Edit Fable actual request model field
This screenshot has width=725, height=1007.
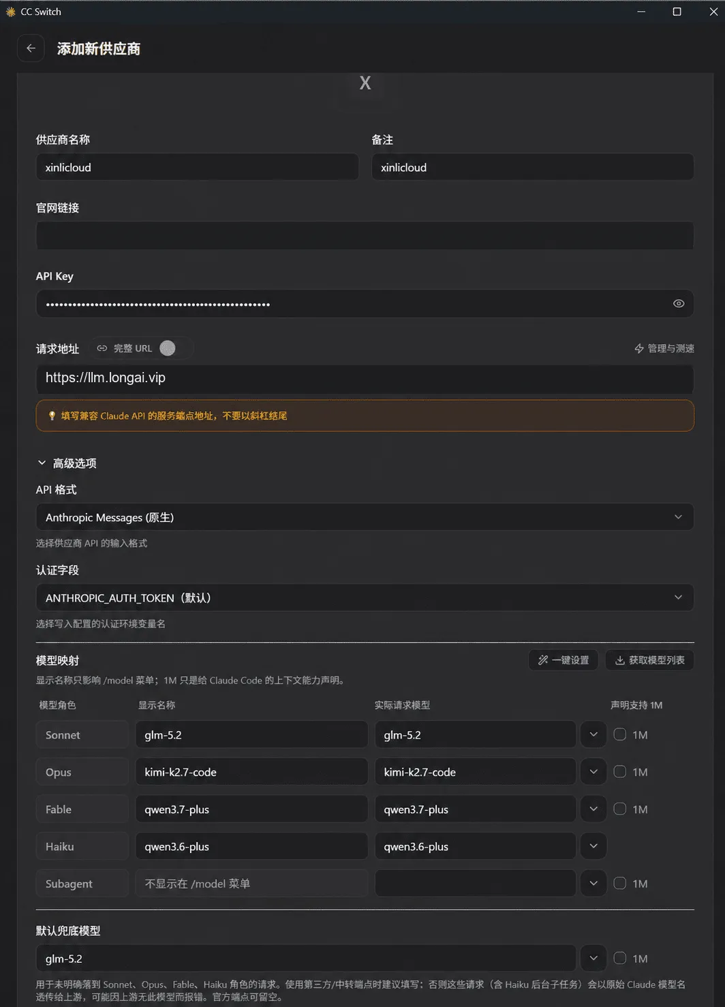tap(475, 809)
